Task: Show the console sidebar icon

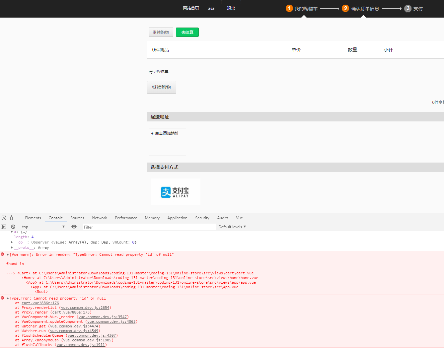Action: pos(4,227)
